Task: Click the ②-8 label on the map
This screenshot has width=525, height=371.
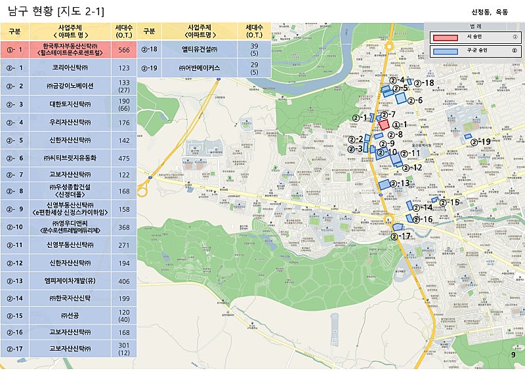Action: point(395,134)
